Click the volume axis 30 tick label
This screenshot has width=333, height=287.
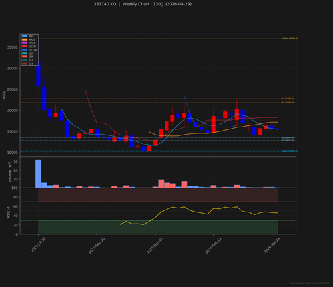pyautogui.click(x=16, y=162)
